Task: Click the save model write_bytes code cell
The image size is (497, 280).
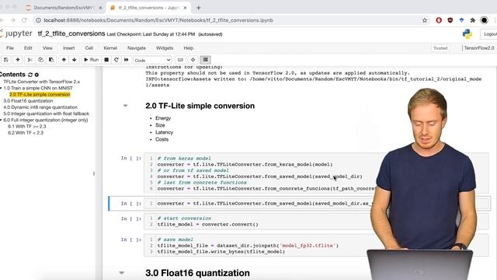Action: (x=316, y=246)
